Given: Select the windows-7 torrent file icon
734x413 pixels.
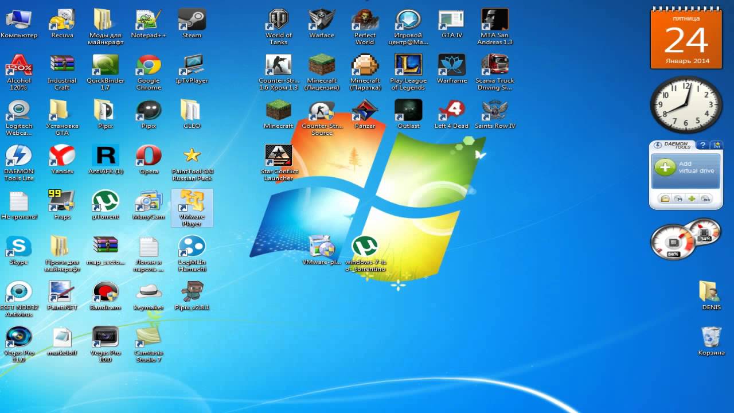Looking at the screenshot, I should point(365,254).
